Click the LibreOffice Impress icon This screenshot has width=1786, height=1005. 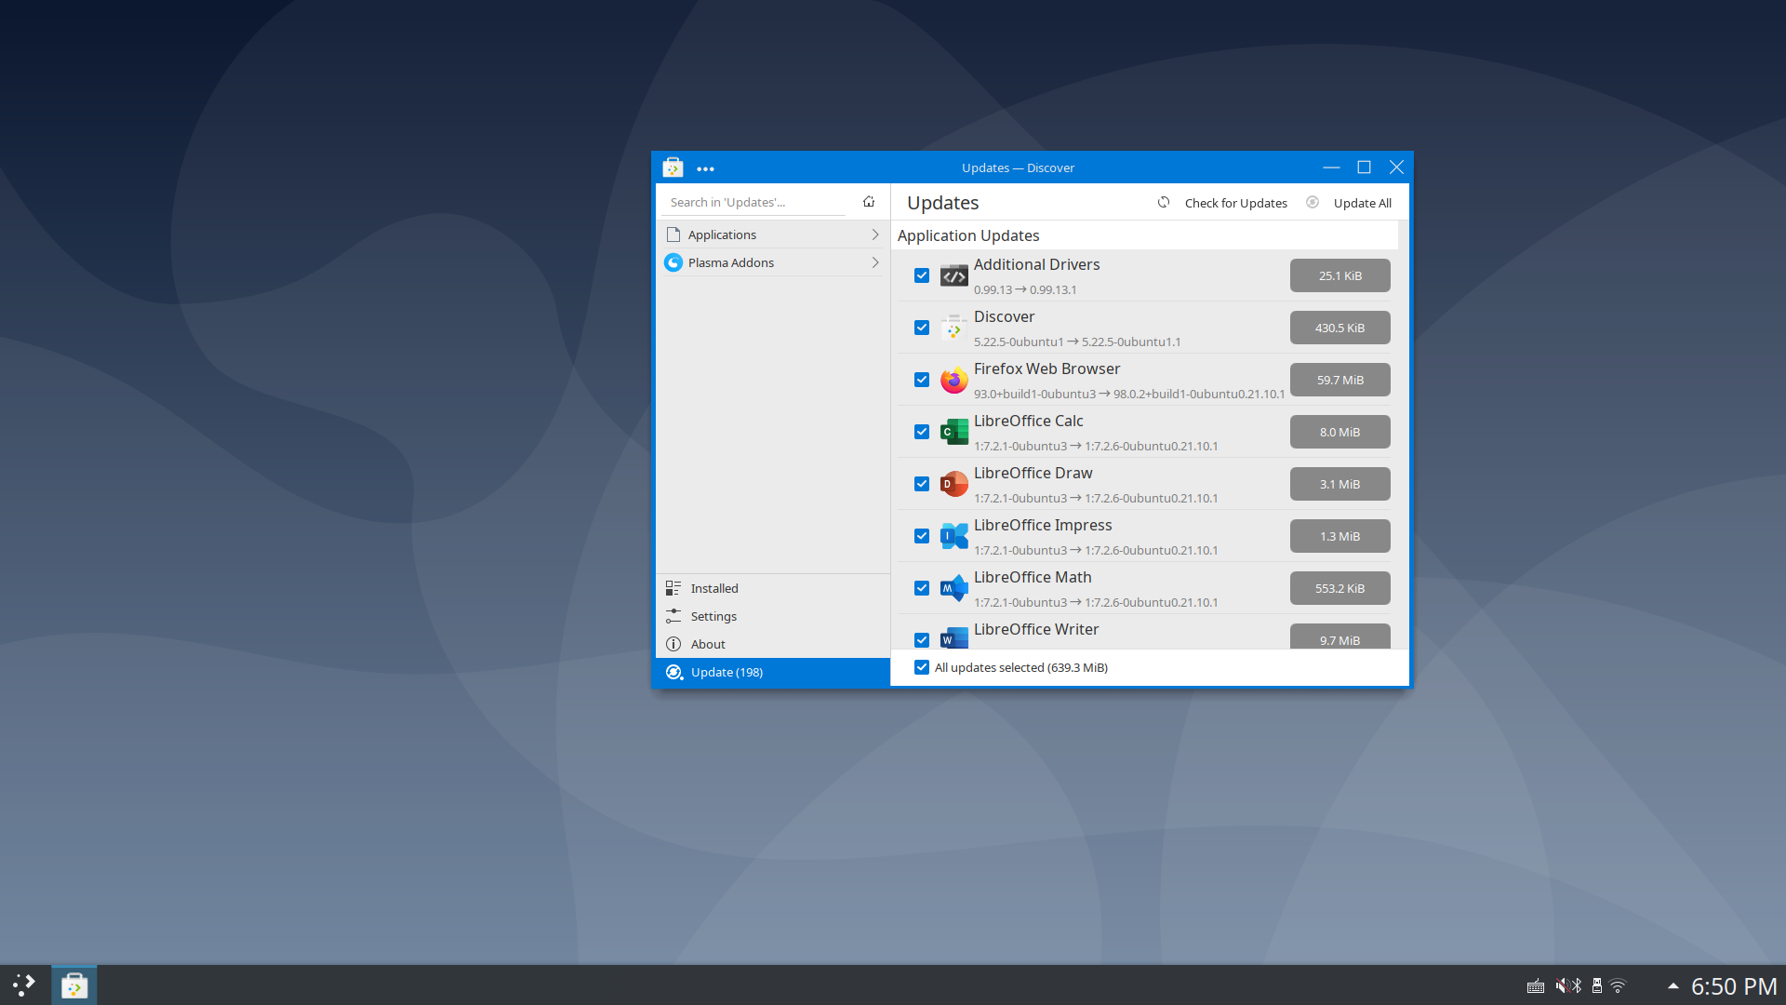[953, 536]
